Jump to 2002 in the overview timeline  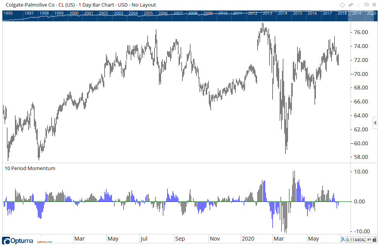[103, 13]
